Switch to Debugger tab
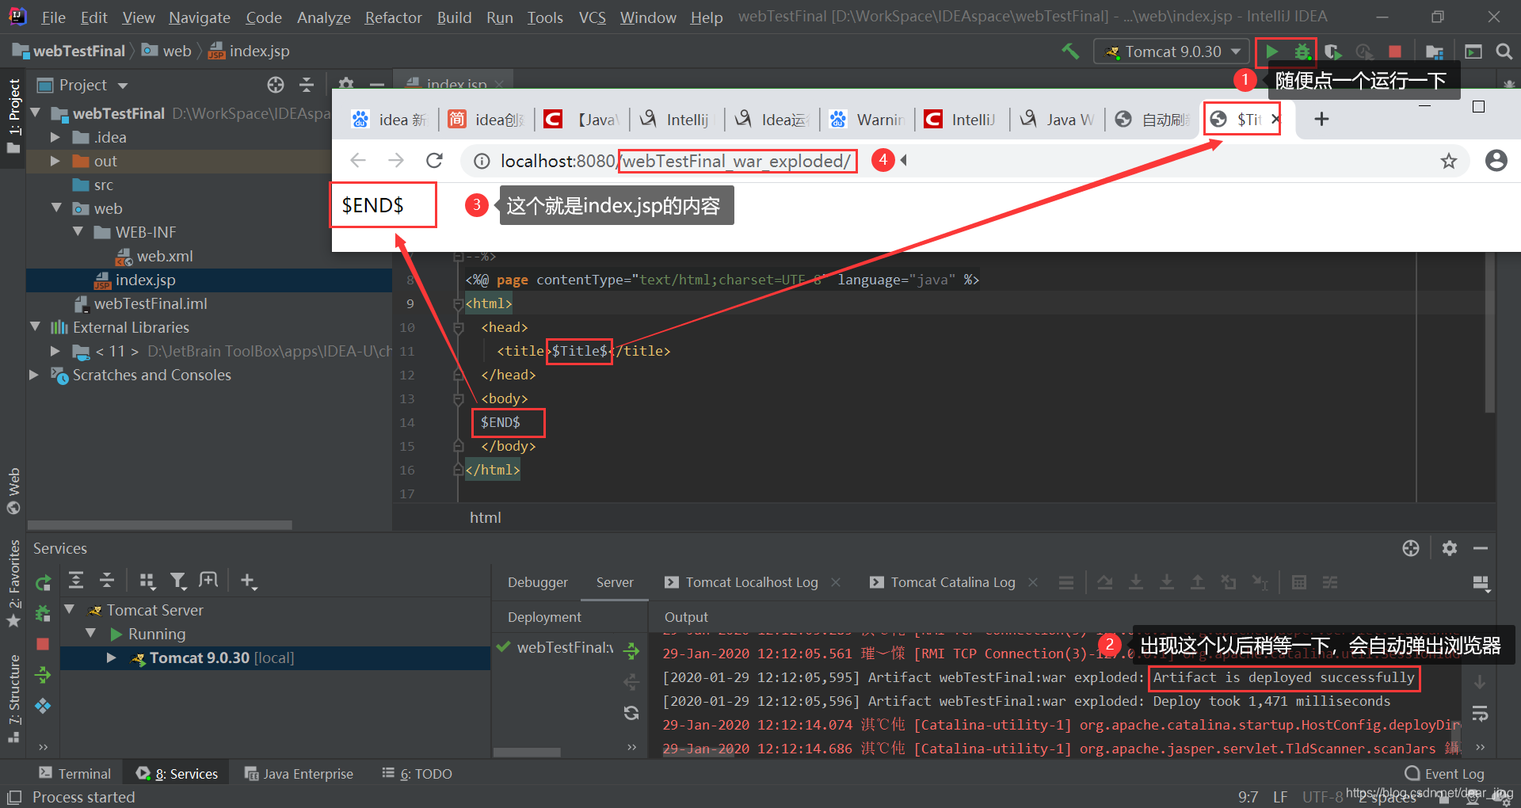The image size is (1521, 808). [537, 582]
